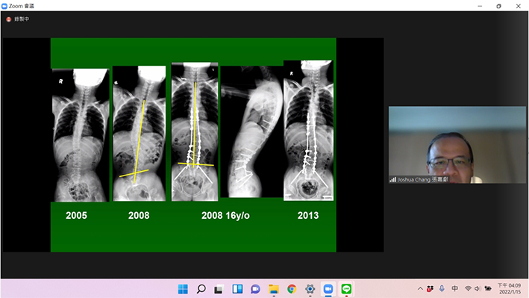Open the Widgets panel icon

click(237, 289)
